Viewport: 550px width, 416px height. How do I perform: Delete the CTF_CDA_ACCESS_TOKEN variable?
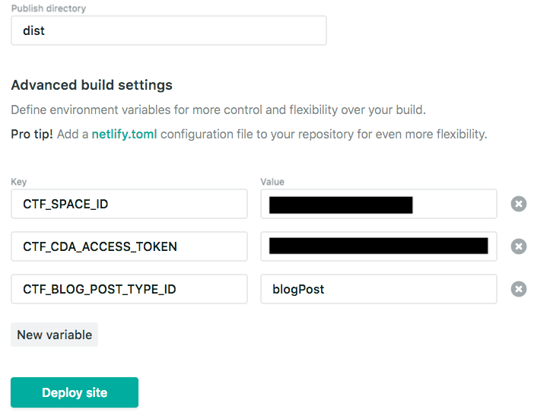pyautogui.click(x=519, y=246)
